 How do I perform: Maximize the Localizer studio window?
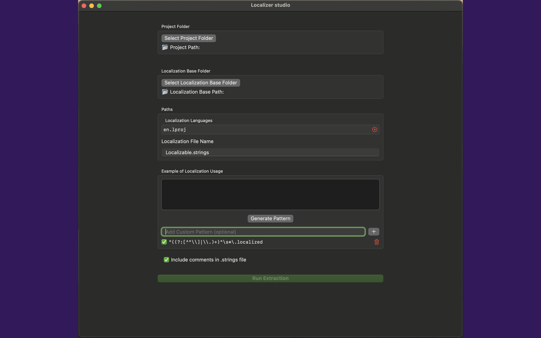(99, 6)
